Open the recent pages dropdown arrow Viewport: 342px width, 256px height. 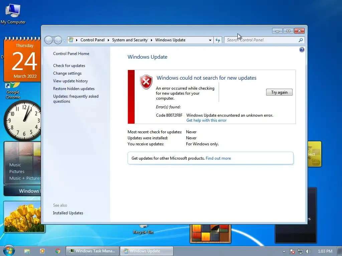(64, 40)
